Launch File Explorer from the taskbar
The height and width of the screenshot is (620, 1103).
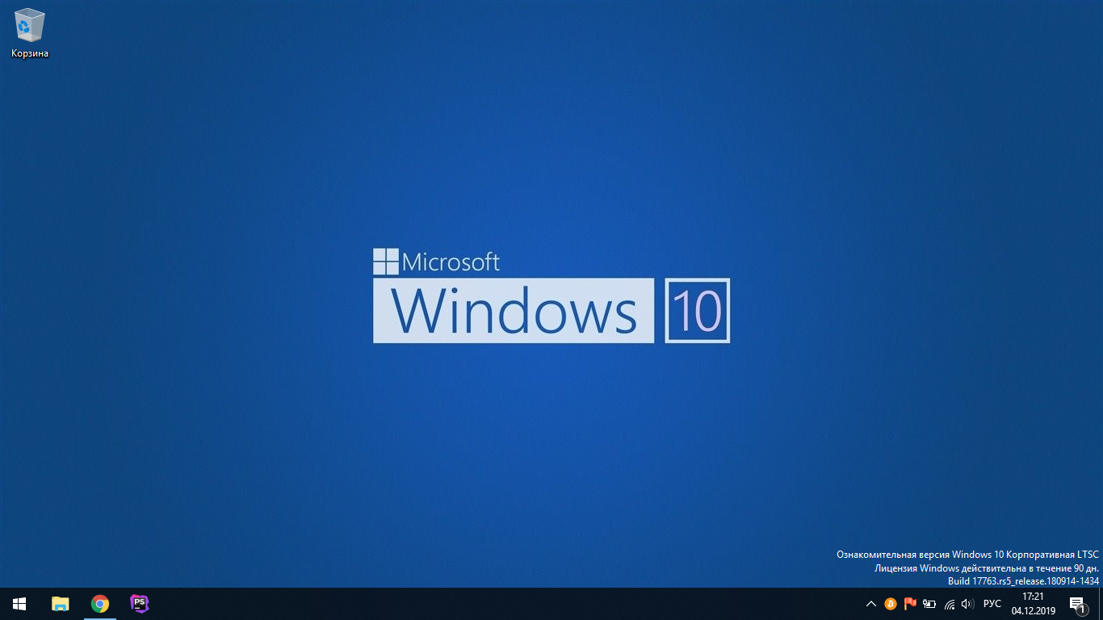point(61,604)
